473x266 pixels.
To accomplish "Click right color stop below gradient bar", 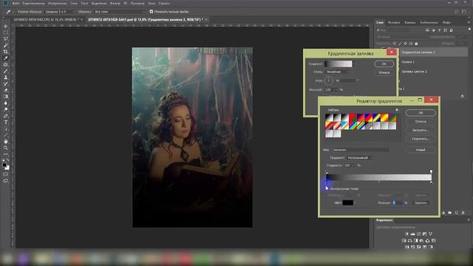I will [x=431, y=183].
